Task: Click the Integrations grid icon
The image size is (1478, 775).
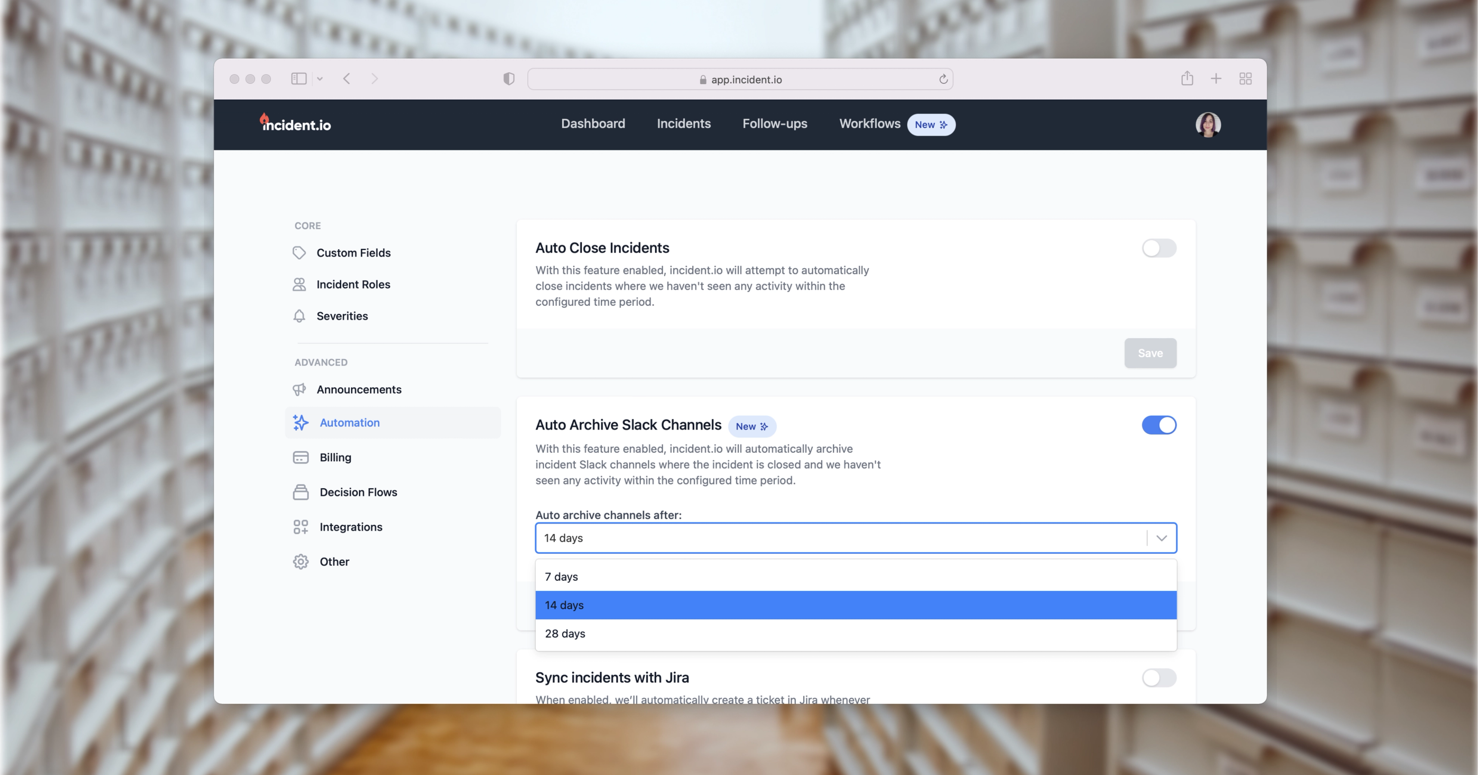Action: 301,527
